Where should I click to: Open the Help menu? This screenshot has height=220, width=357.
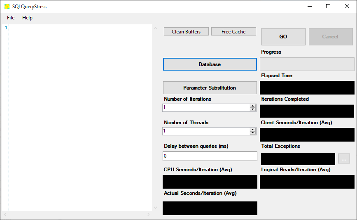coord(27,18)
